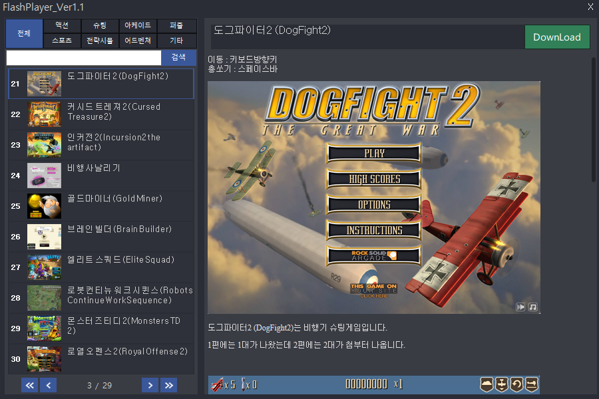Click the Gold Miner thumbnail image
The width and height of the screenshot is (599, 399).
pyautogui.click(x=45, y=205)
